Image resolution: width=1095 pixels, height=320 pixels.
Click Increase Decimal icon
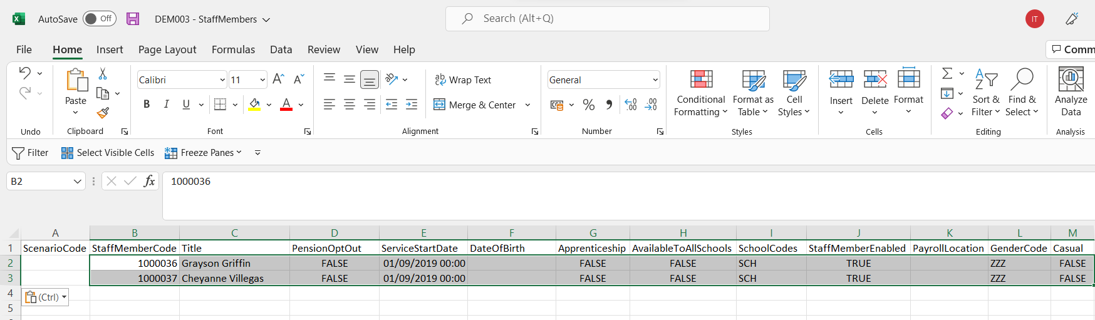[x=631, y=105]
